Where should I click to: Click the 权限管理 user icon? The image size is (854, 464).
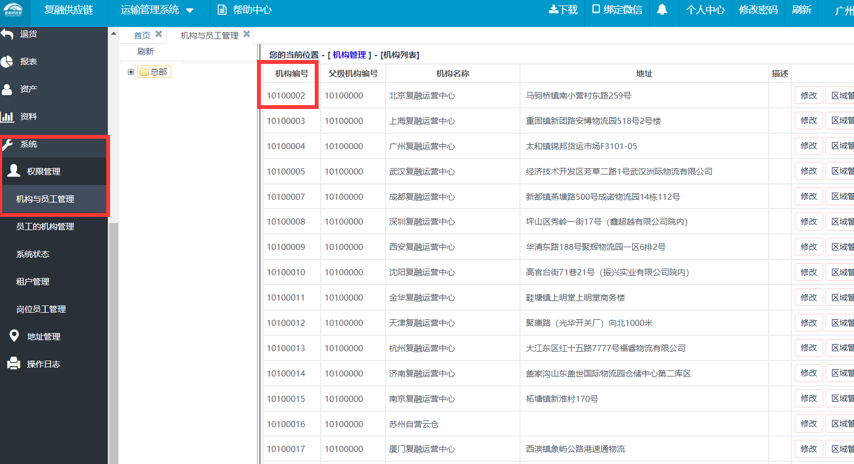coord(14,171)
